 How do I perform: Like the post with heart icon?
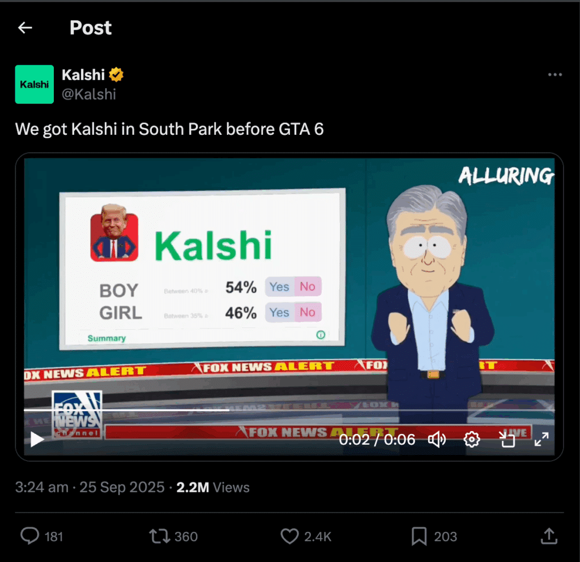coord(289,536)
